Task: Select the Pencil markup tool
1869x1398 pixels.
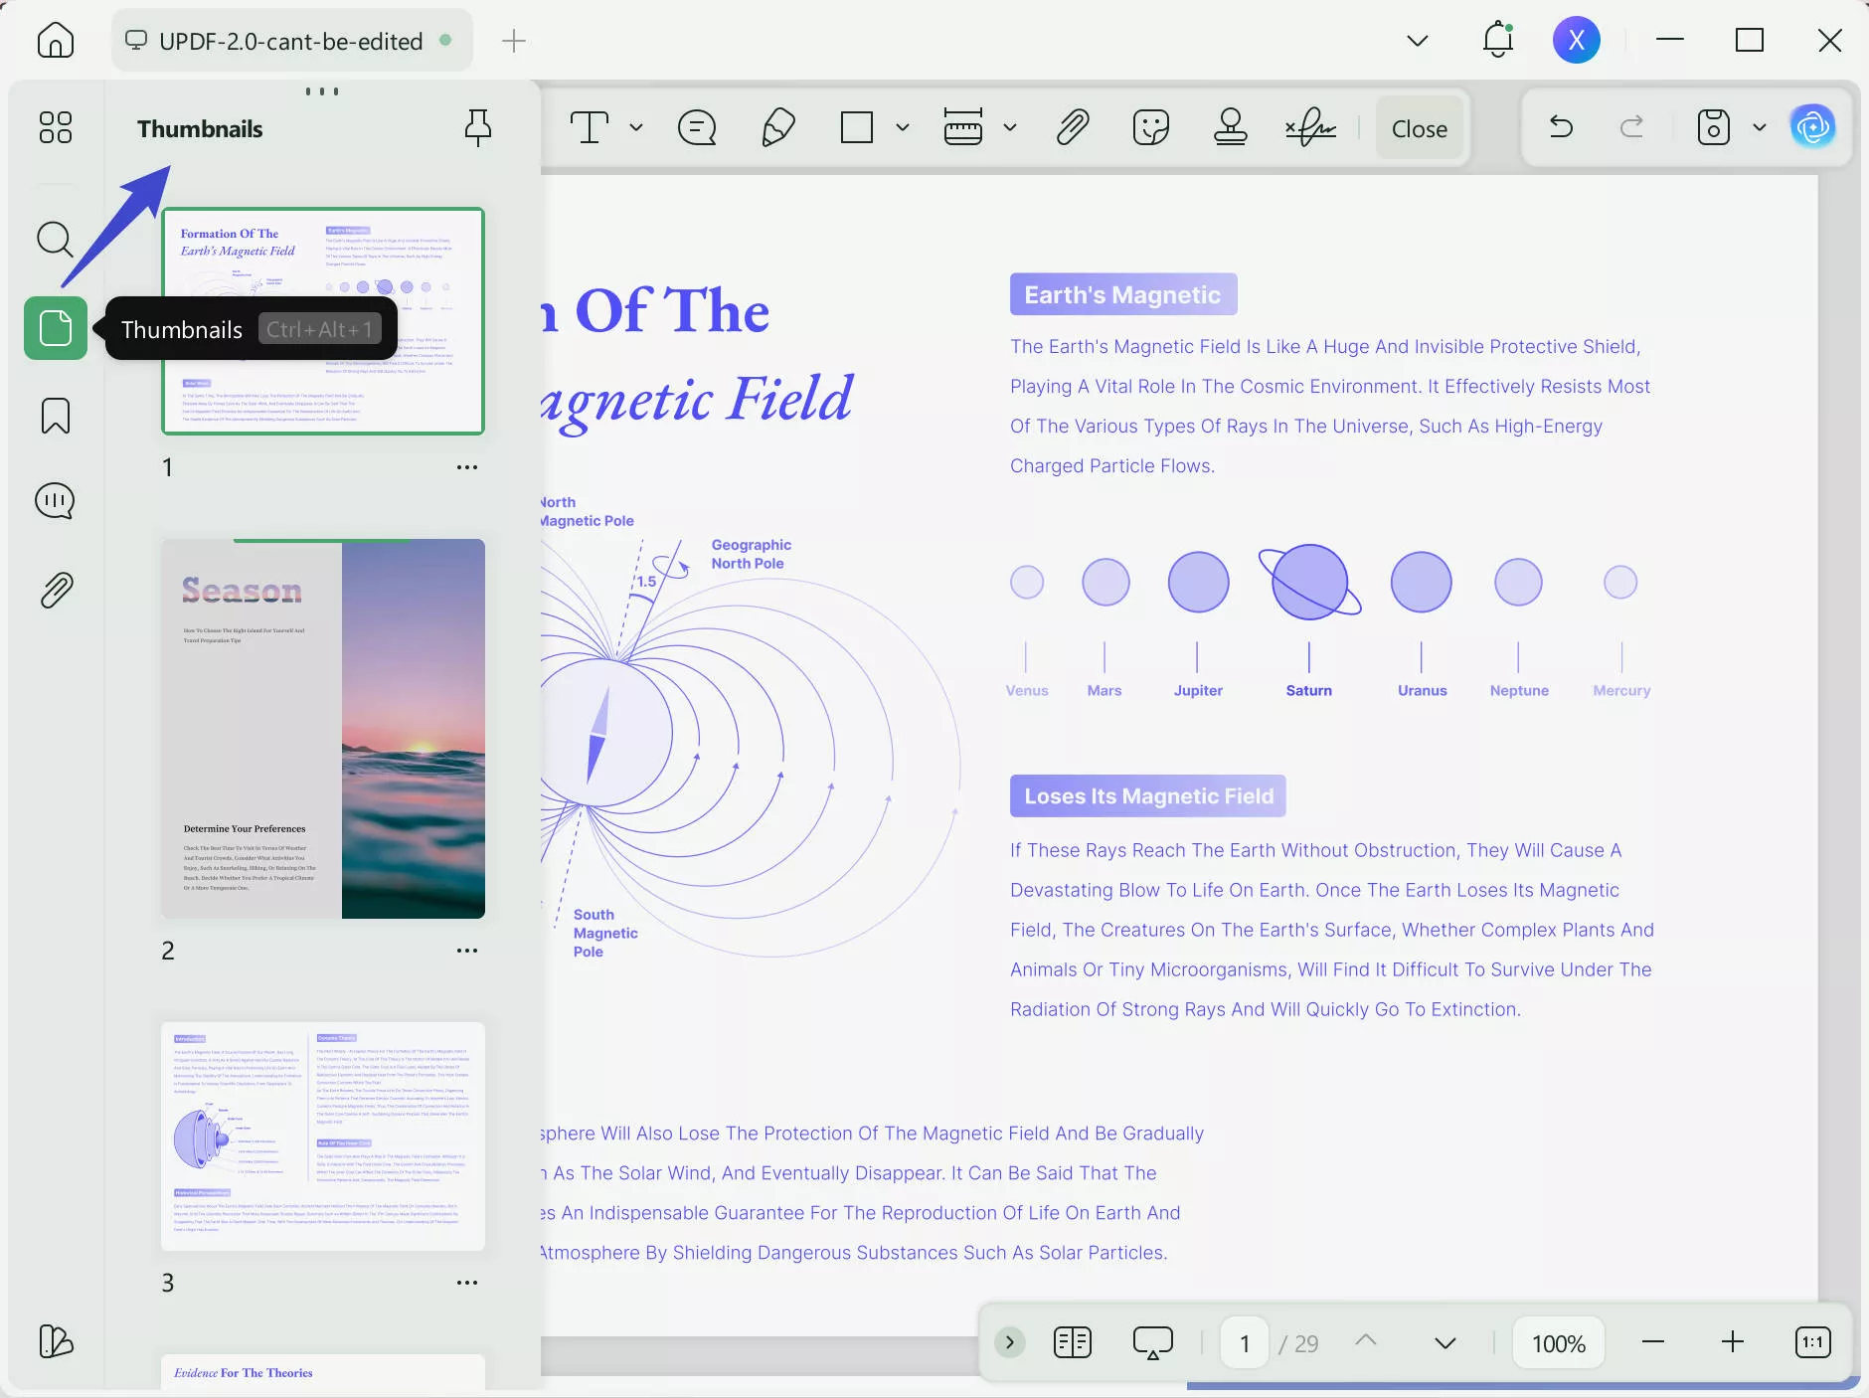Action: [777, 127]
